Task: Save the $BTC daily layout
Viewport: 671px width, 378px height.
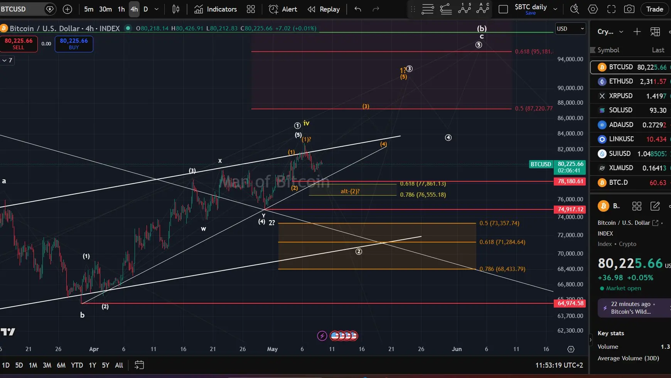Action: pos(531,13)
